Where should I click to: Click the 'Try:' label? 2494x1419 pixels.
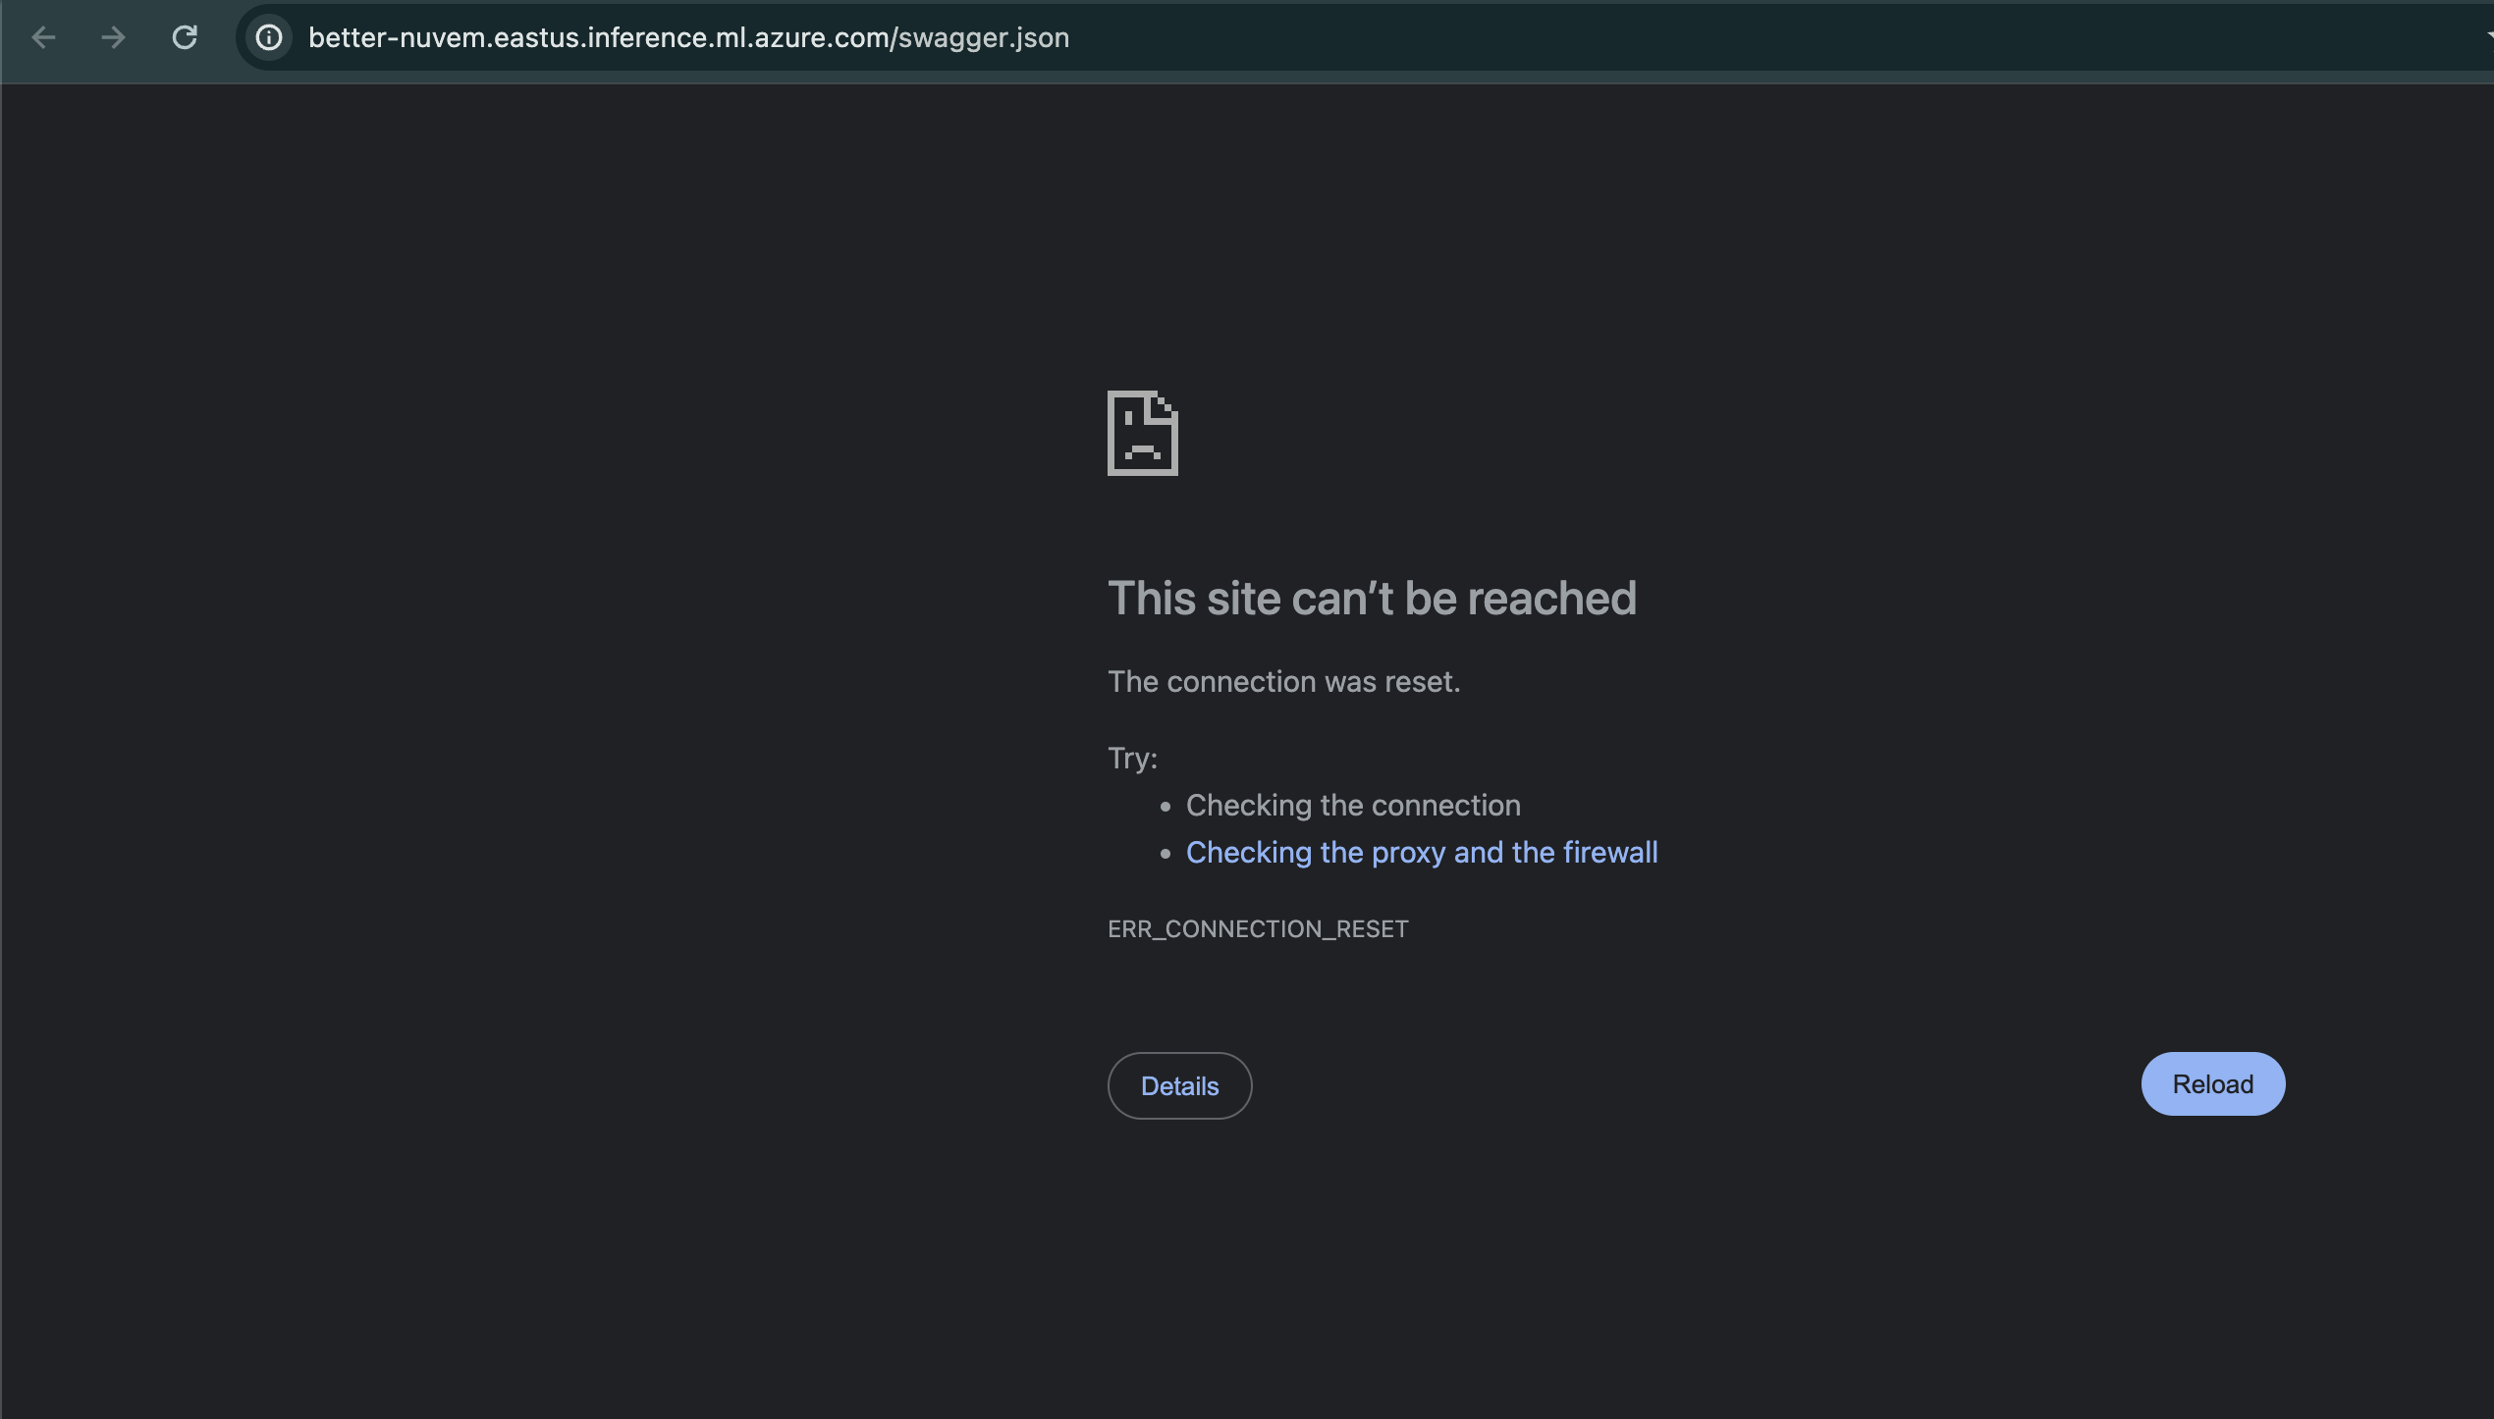click(1132, 758)
